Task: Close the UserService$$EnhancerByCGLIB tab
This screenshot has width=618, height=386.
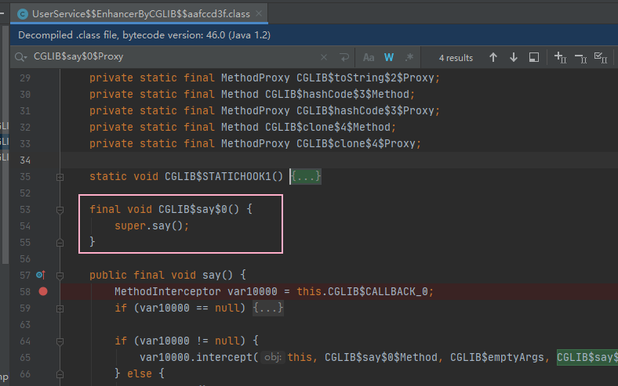Action: pyautogui.click(x=259, y=13)
